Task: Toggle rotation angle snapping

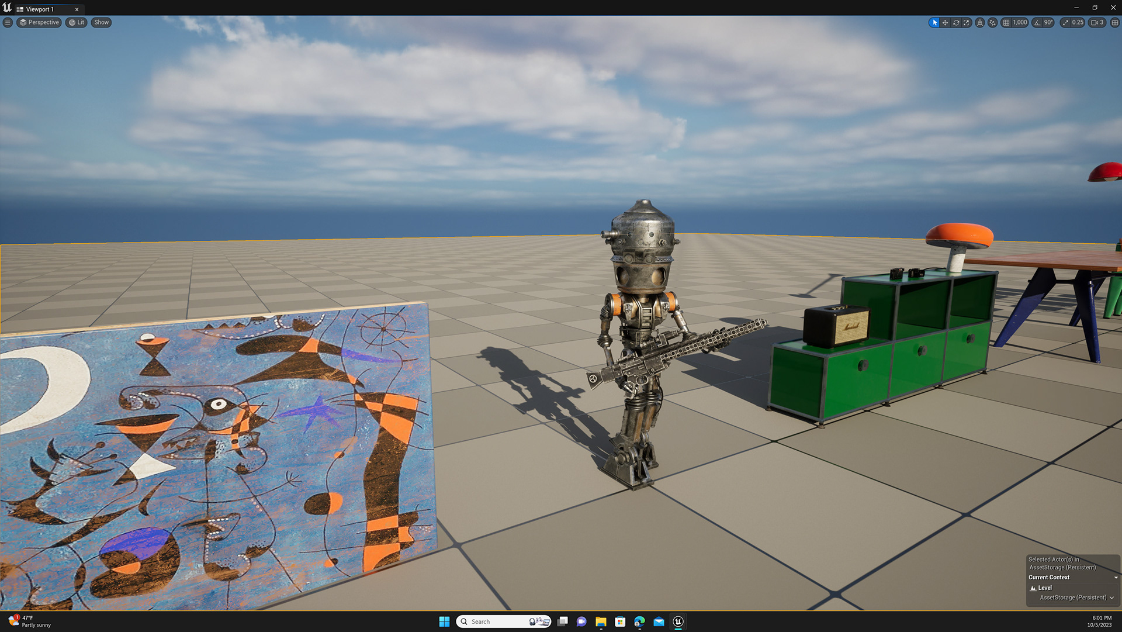Action: pos(1037,22)
